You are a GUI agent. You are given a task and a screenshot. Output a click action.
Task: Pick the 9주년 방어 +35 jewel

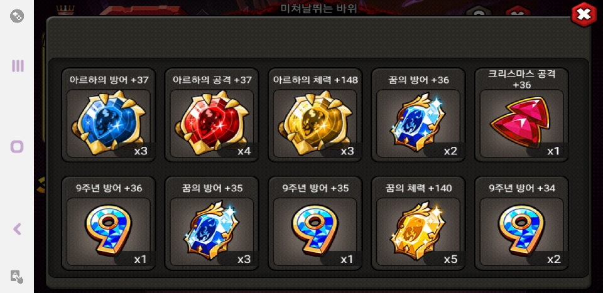[x=315, y=223]
